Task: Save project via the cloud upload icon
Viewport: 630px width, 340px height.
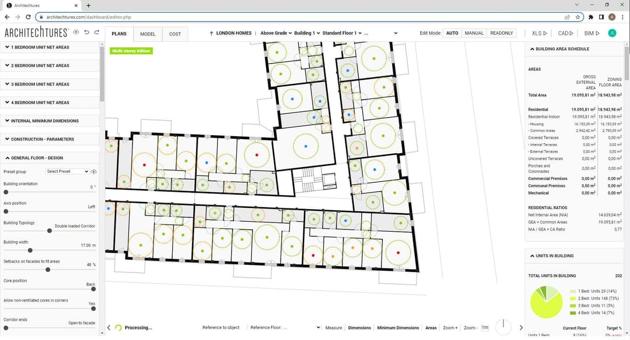Action: (75, 33)
